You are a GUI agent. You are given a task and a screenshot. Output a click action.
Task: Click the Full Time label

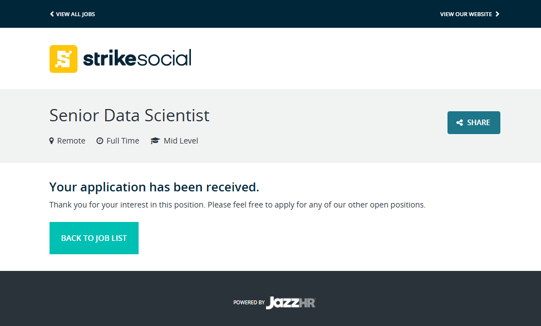122,141
